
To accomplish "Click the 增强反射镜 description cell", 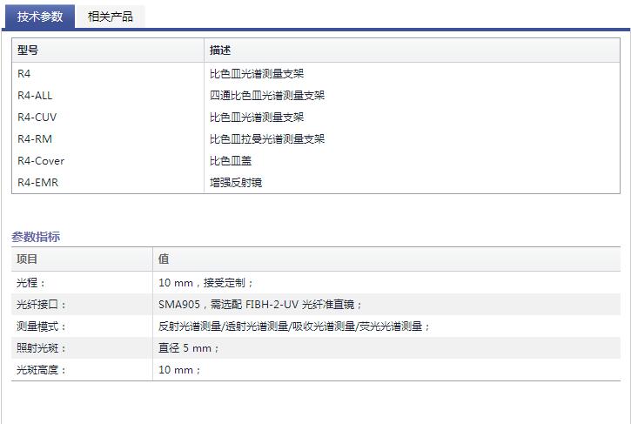I will point(236,183).
